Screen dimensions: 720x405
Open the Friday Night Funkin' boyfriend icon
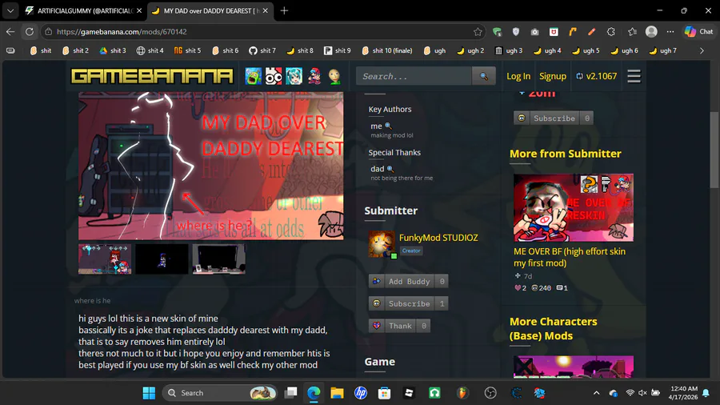click(314, 76)
